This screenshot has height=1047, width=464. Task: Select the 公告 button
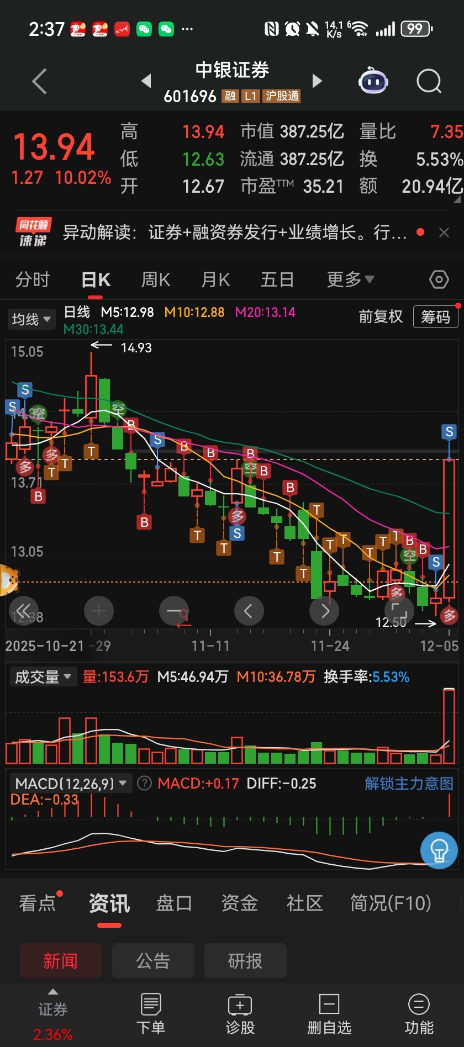coord(153,961)
